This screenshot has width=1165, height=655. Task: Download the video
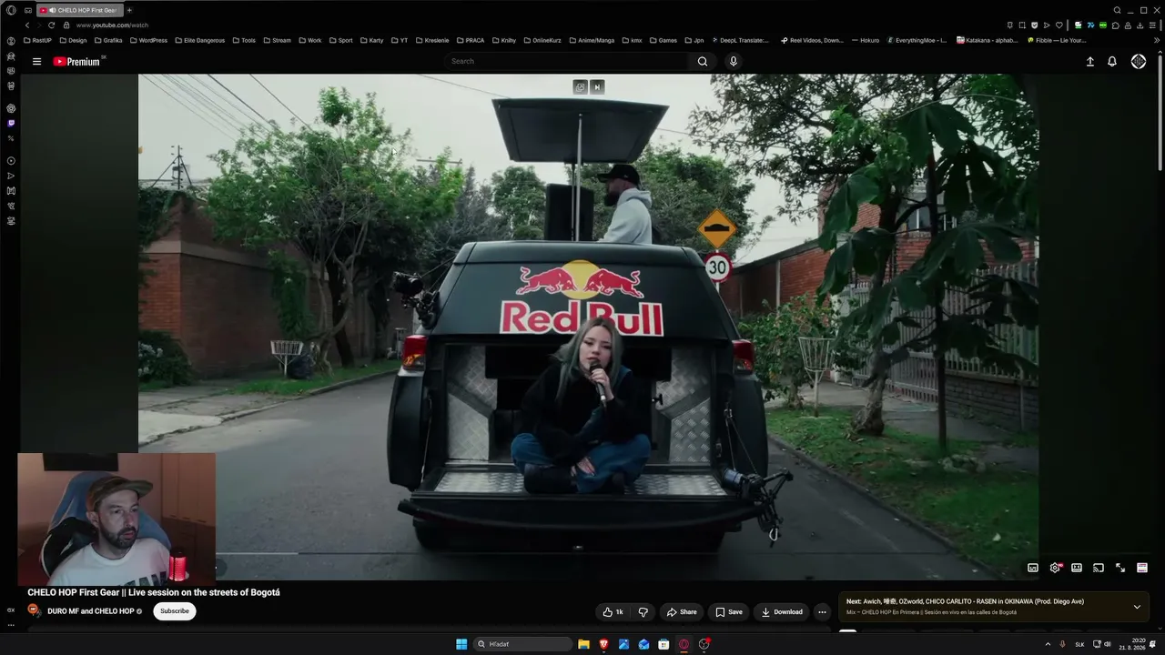click(782, 612)
